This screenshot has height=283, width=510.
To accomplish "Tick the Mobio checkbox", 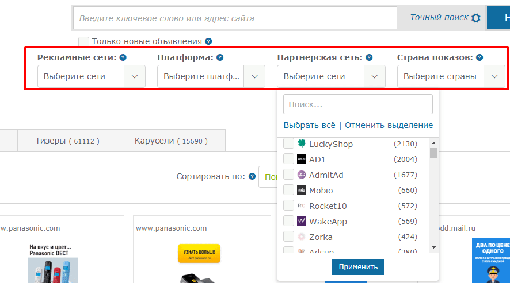I will point(288,190).
